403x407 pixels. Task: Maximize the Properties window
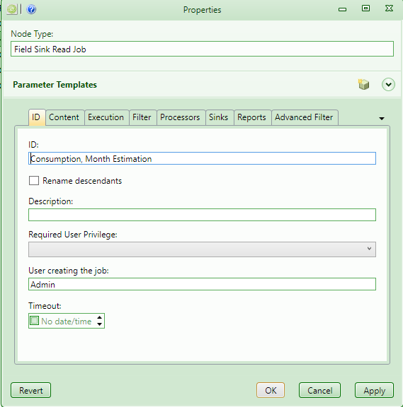(365, 8)
